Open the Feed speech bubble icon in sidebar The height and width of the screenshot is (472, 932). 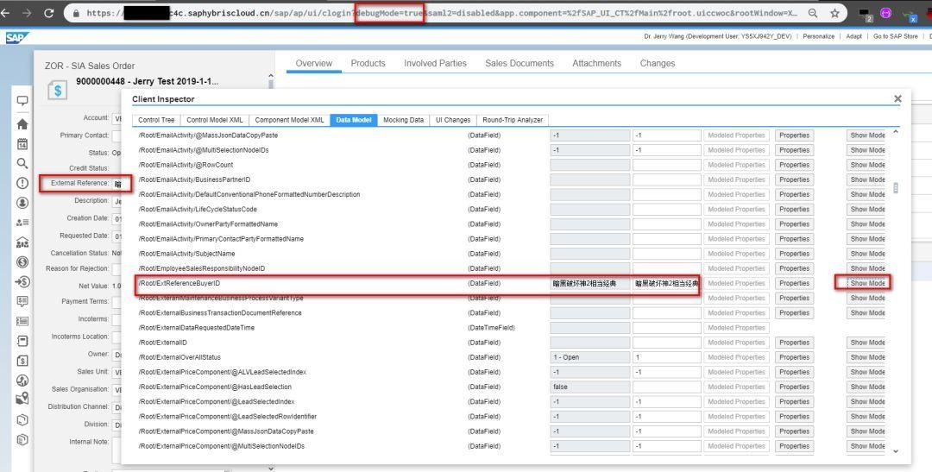(x=22, y=101)
